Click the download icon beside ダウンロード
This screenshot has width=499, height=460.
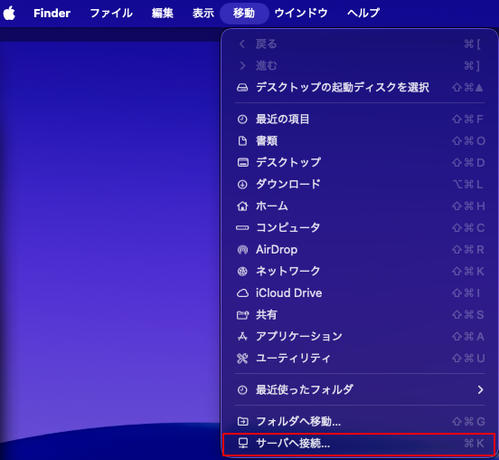coord(242,184)
